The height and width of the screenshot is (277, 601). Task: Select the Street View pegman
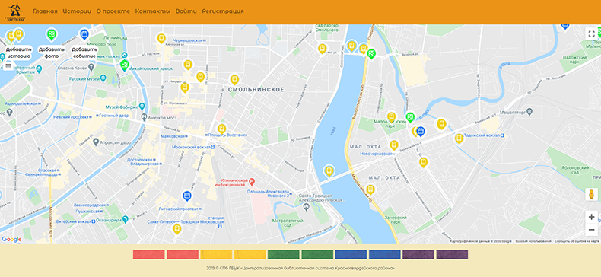point(591,194)
